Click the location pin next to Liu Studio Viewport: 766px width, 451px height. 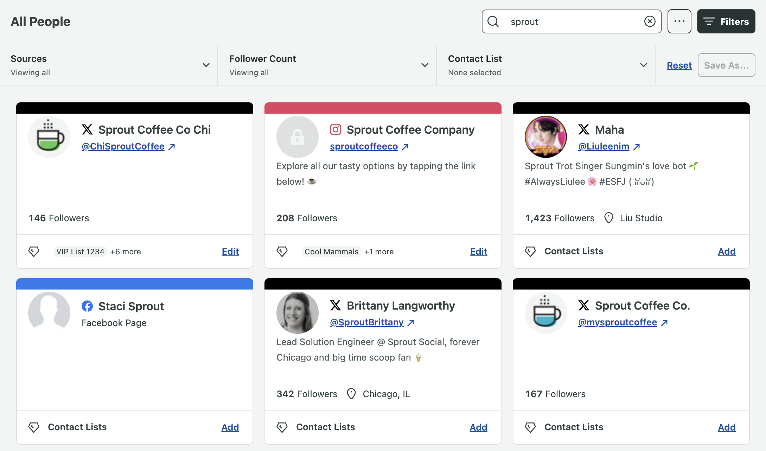609,218
